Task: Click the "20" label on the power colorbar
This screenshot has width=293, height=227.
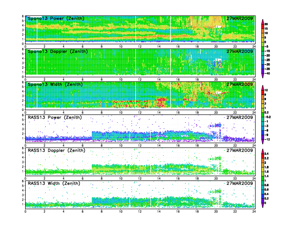Action: pos(266,24)
